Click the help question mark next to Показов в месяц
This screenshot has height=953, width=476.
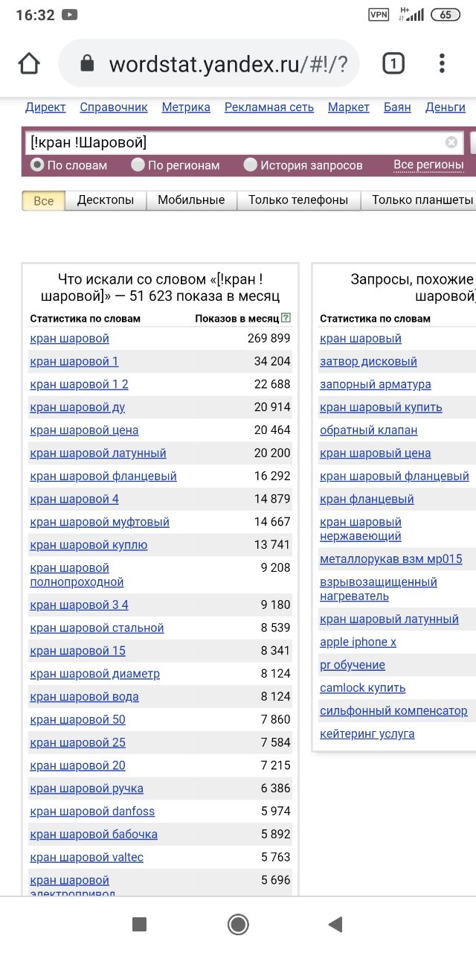286,318
